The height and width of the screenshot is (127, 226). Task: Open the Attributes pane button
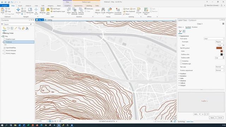coord(89,9)
